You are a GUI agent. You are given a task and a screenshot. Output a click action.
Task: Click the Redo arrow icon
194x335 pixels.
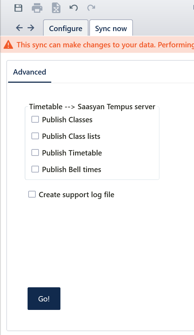pyautogui.click(x=91, y=8)
